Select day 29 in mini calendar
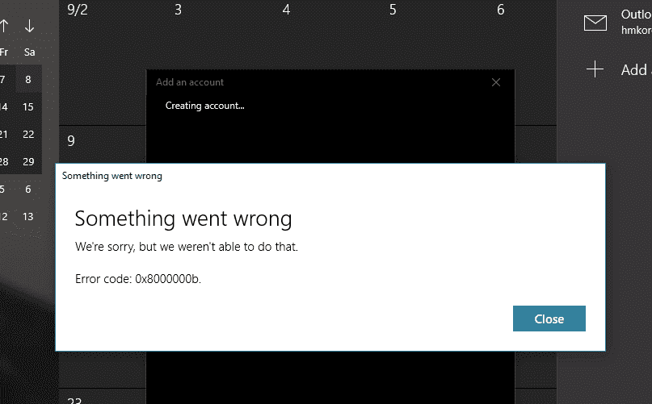The image size is (652, 404). tap(28, 161)
